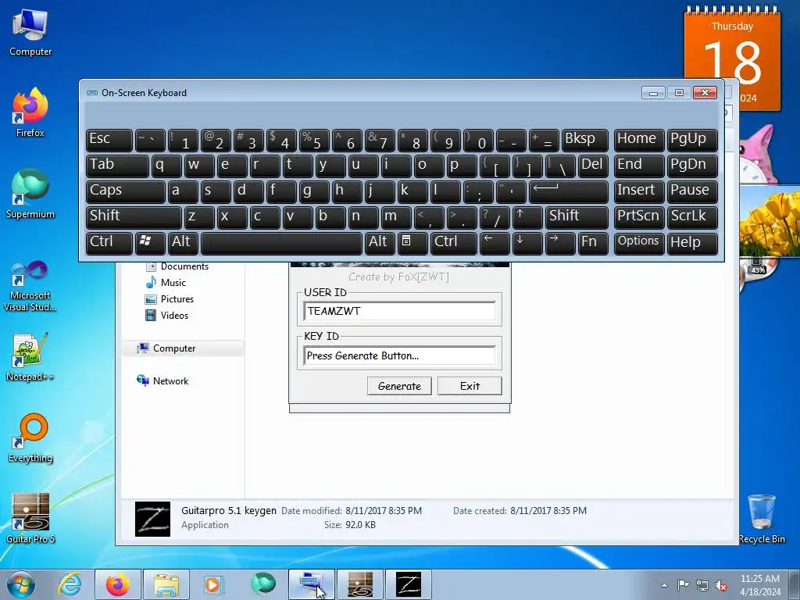Select Documents in Explorer navigation pane
The width and height of the screenshot is (800, 600).
(x=177, y=266)
